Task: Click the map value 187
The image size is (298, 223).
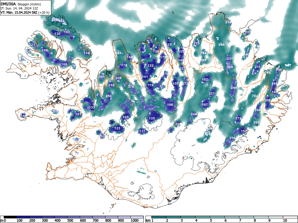Action: click(x=205, y=105)
